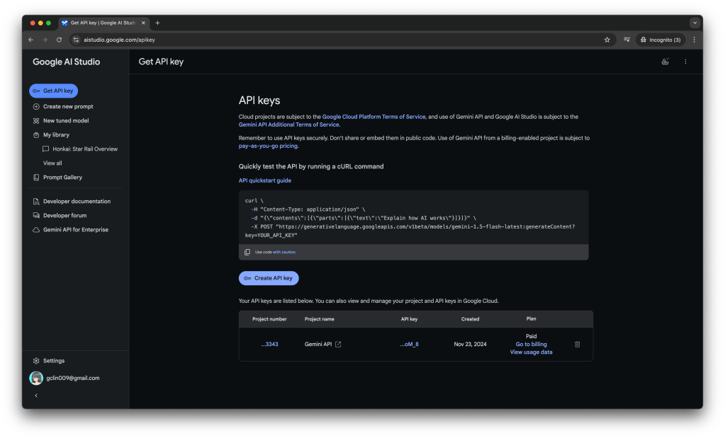Reload the page in browser toolbar
The image size is (725, 438).
click(x=59, y=40)
